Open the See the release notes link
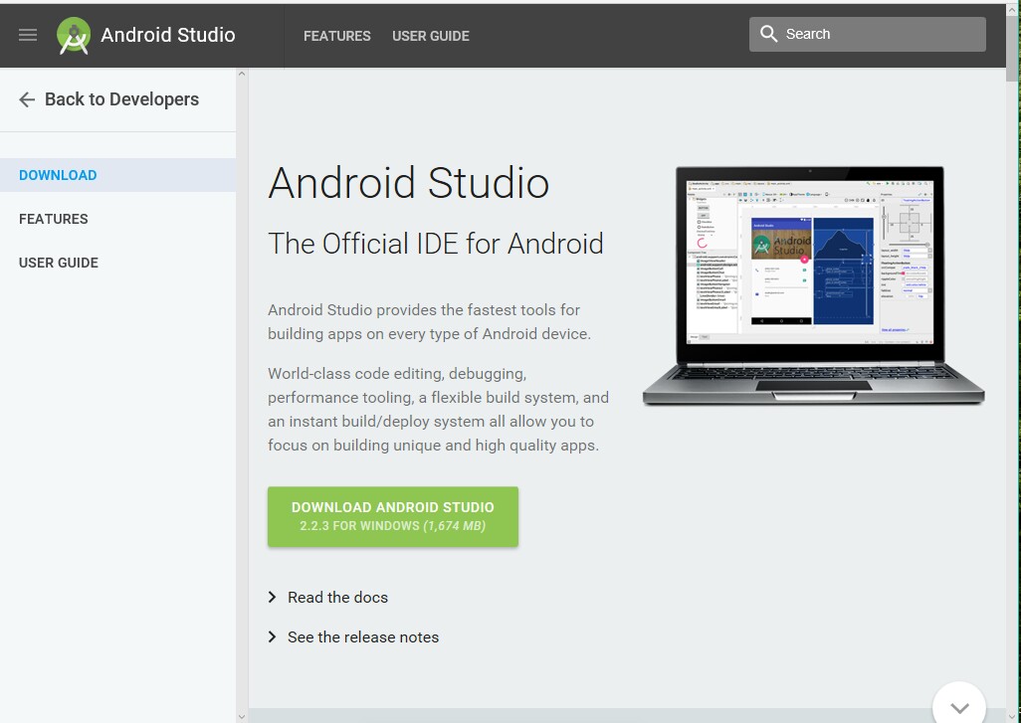 [x=363, y=637]
